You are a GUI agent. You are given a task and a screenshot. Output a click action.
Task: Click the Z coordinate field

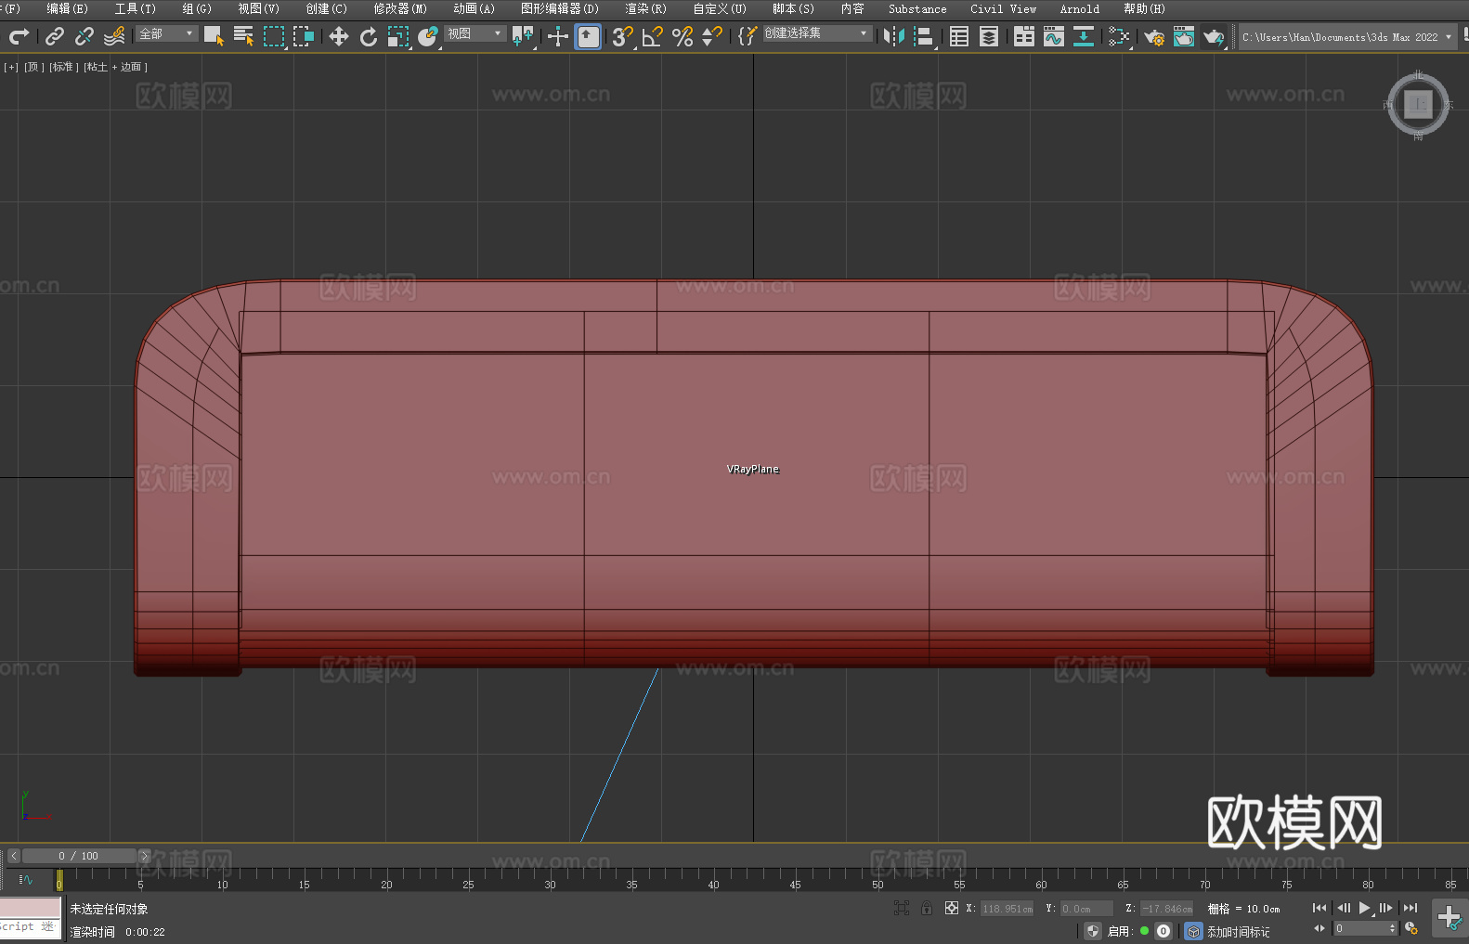click(x=1167, y=909)
